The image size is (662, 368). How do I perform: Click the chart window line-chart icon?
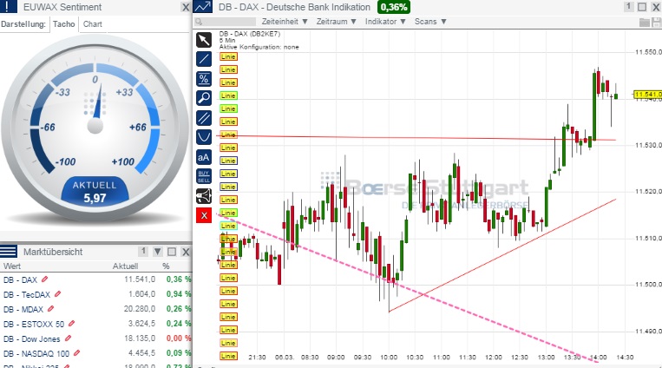[x=203, y=7]
